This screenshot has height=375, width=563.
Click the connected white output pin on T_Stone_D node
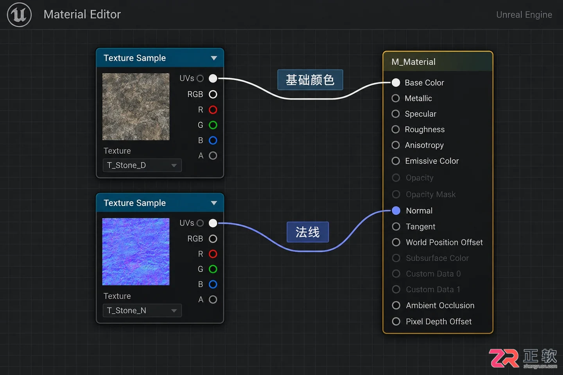pyautogui.click(x=213, y=79)
